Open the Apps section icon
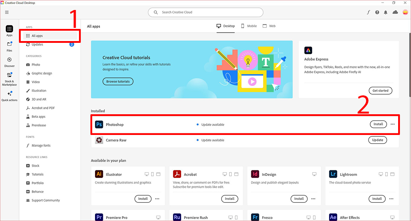 tap(9, 29)
